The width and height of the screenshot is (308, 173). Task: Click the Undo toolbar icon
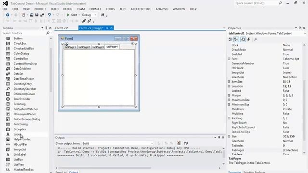pyautogui.click(x=49, y=15)
